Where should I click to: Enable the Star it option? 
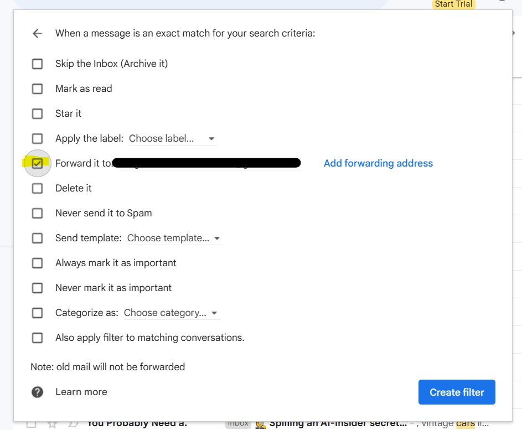point(37,113)
